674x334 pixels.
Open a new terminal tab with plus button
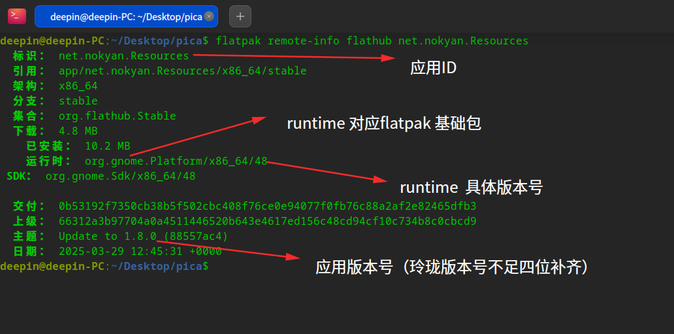point(240,16)
